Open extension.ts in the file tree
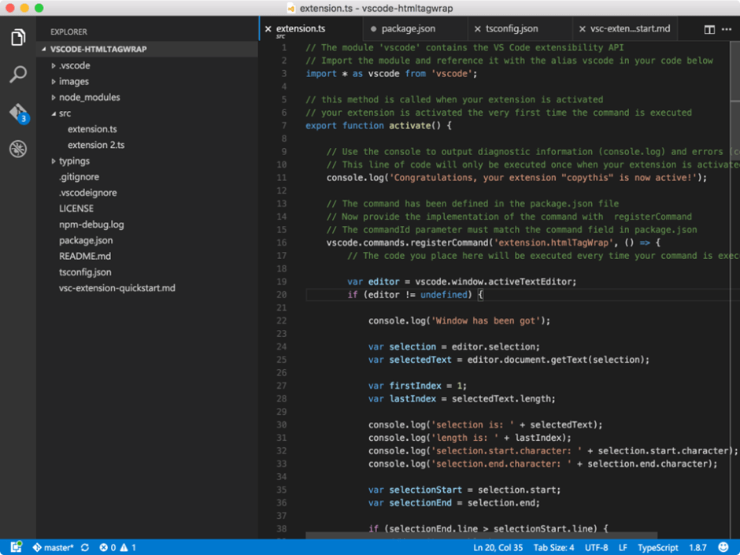740x555 pixels. pos(92,129)
